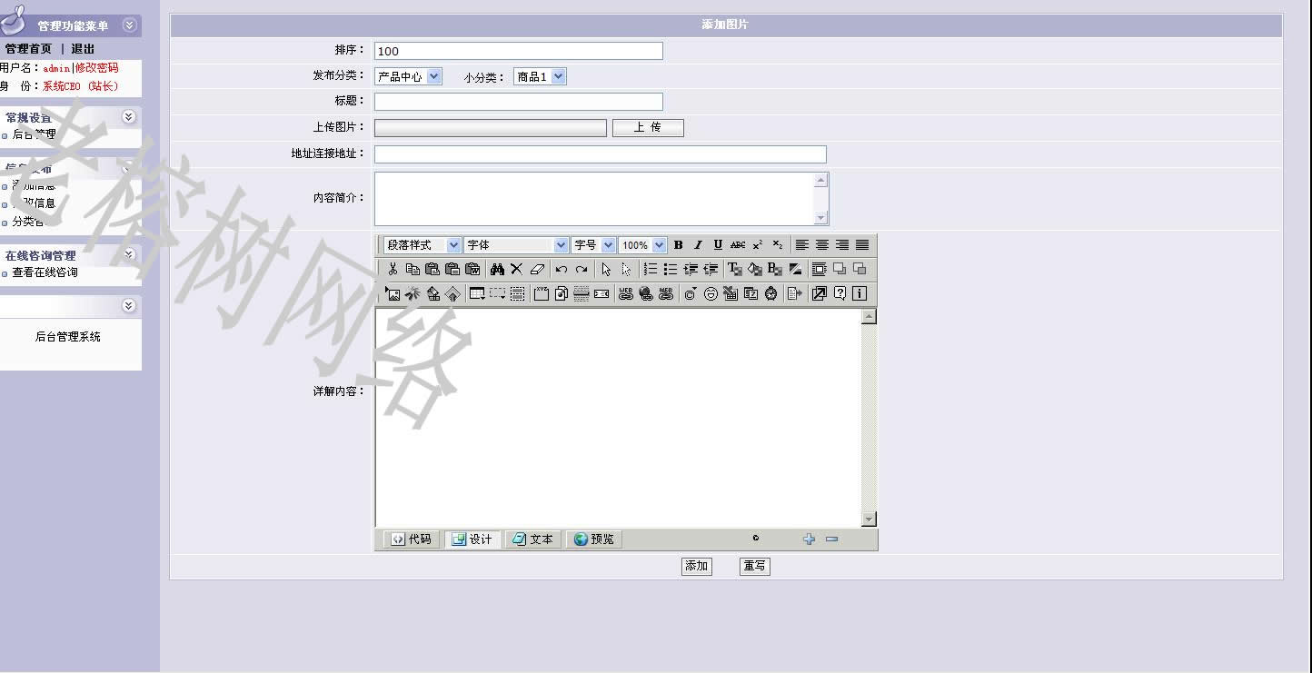
Task: Maximize editor full-screen icon
Action: pos(820,293)
